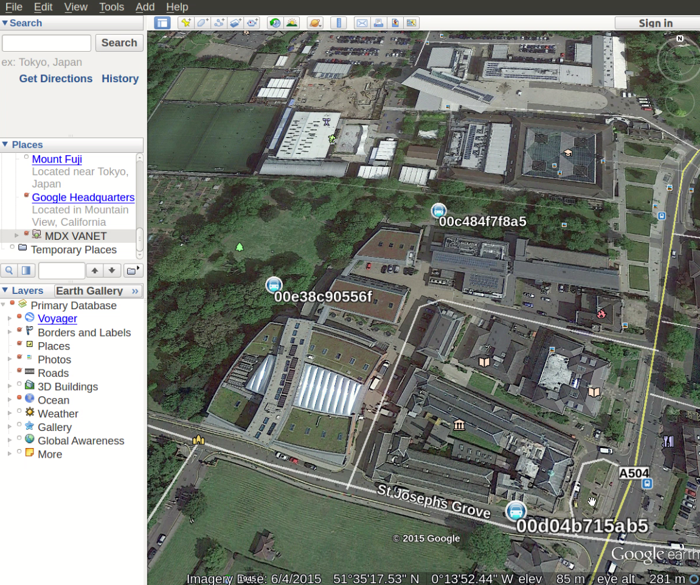Toggle the sidebar visibility toolbar button
Viewport: 700px width, 585px height.
coord(162,23)
